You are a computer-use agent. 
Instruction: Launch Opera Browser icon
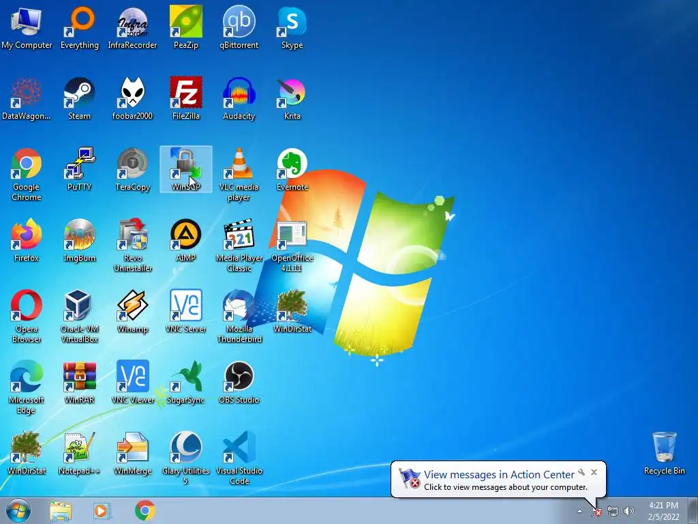[x=27, y=317]
